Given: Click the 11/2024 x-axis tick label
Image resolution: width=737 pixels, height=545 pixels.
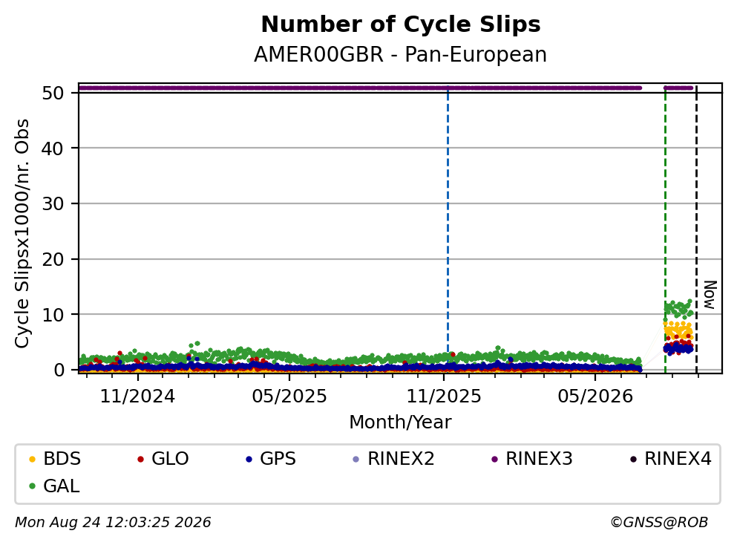Looking at the screenshot, I should (137, 396).
